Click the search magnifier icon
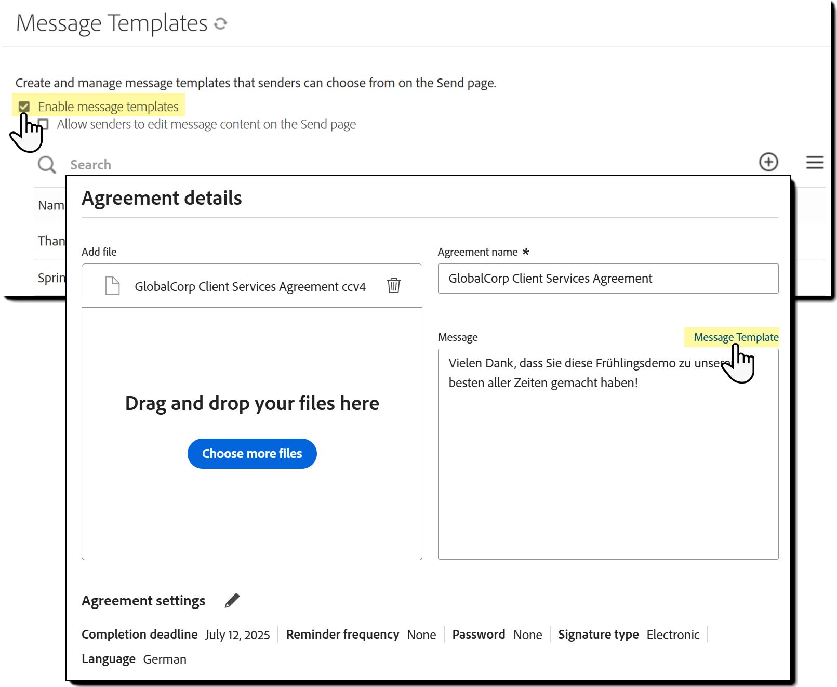The height and width of the screenshot is (687, 837). tap(47, 165)
